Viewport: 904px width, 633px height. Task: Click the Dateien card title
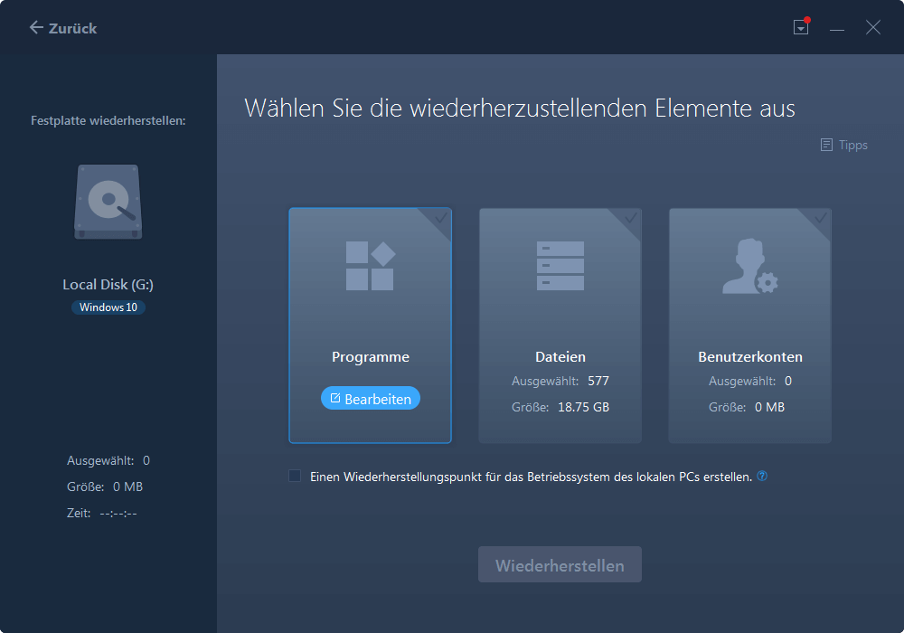click(560, 357)
